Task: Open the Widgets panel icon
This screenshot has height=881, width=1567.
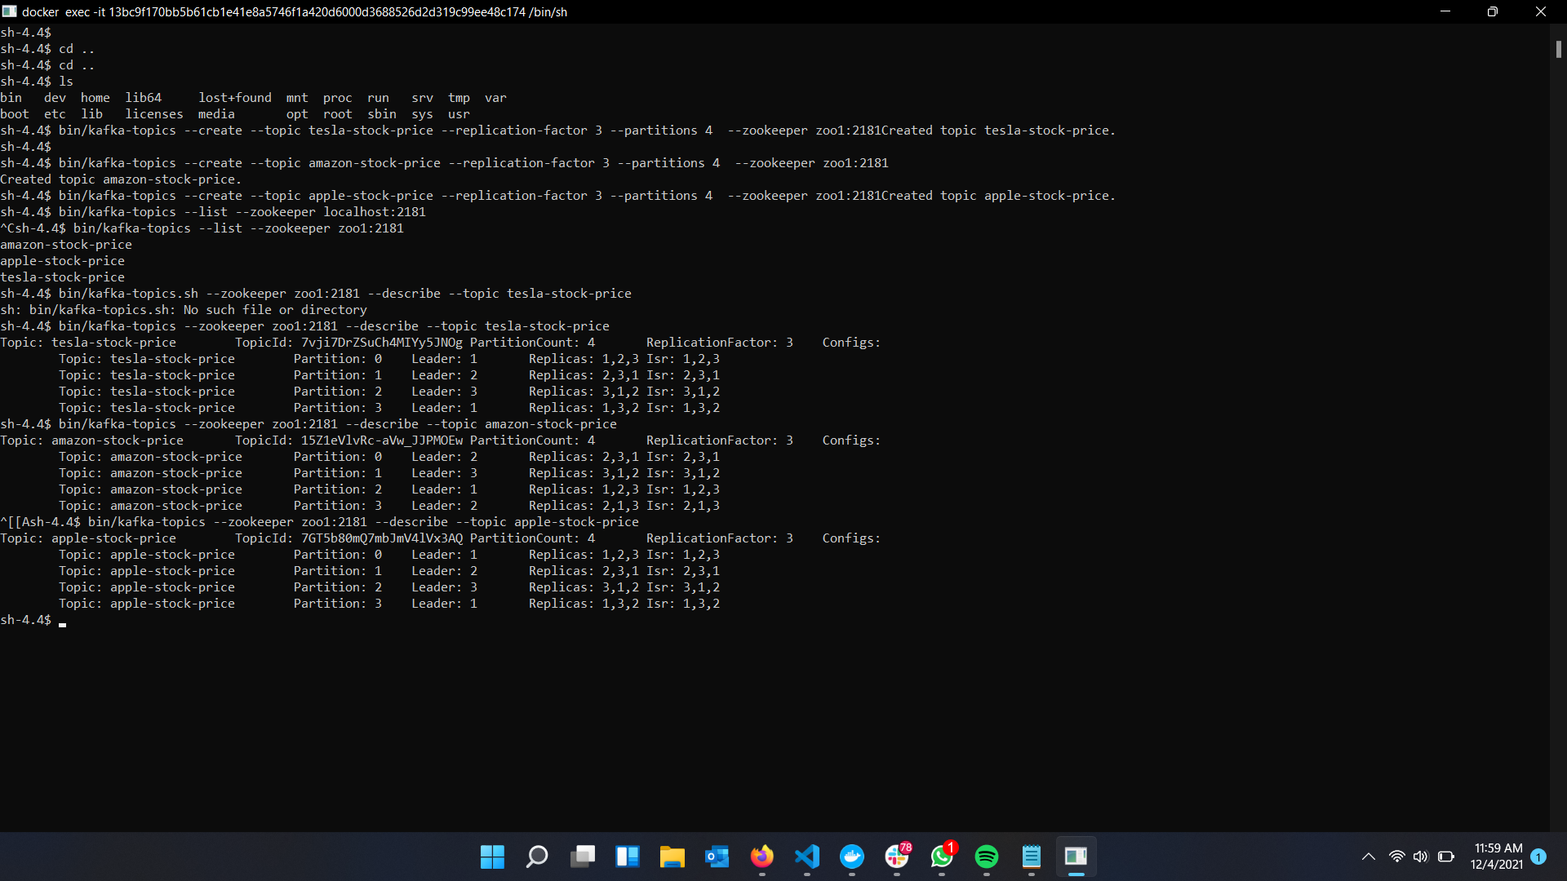Action: coord(627,857)
